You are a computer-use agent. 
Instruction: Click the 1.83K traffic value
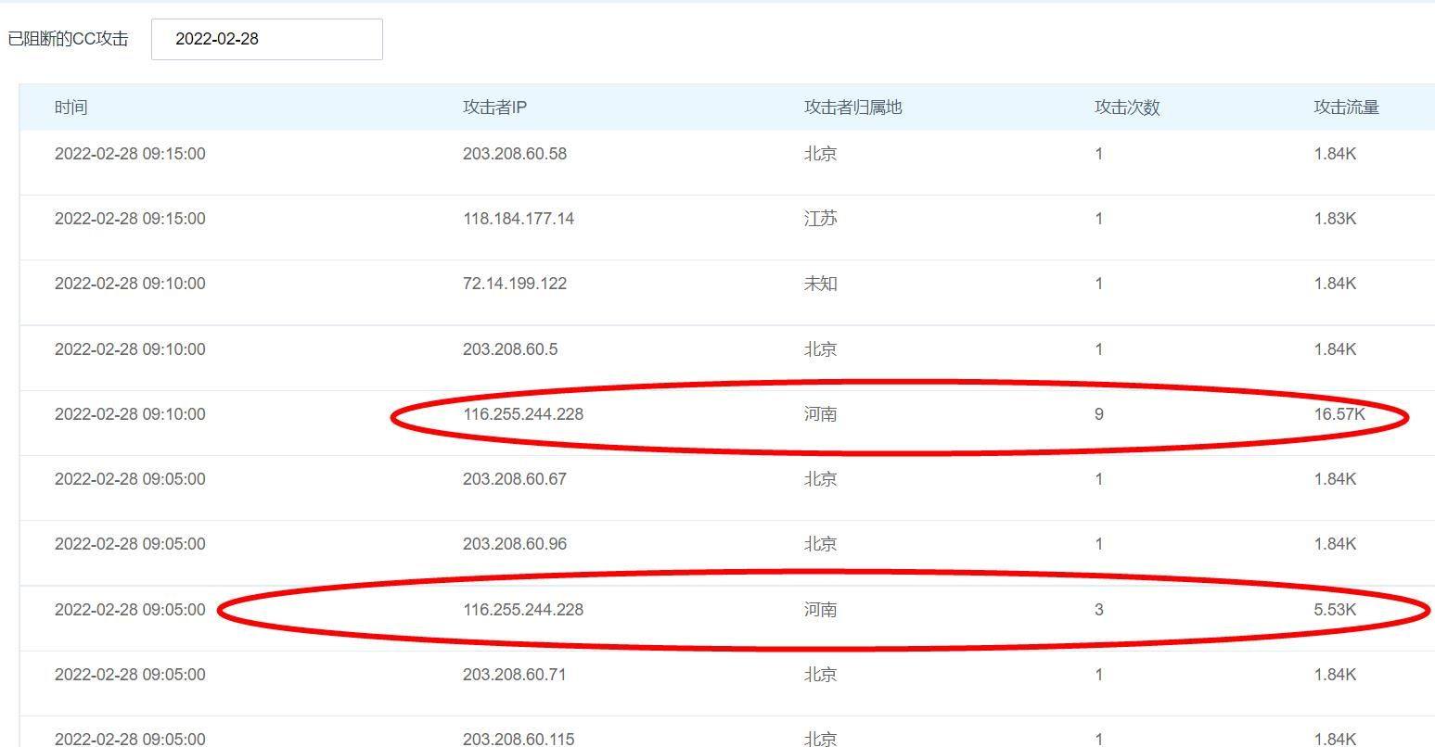coord(1335,219)
